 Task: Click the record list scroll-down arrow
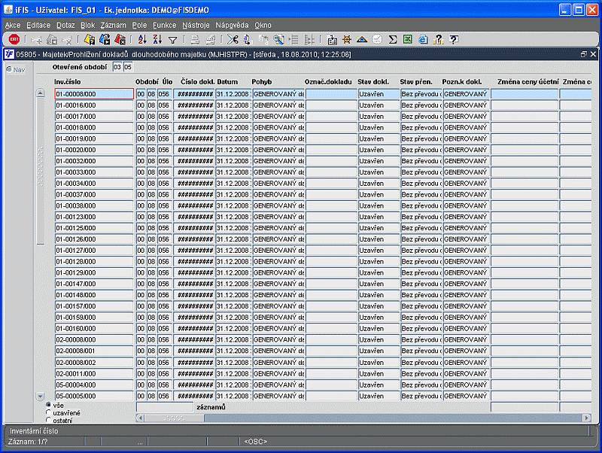pyautogui.click(x=41, y=396)
